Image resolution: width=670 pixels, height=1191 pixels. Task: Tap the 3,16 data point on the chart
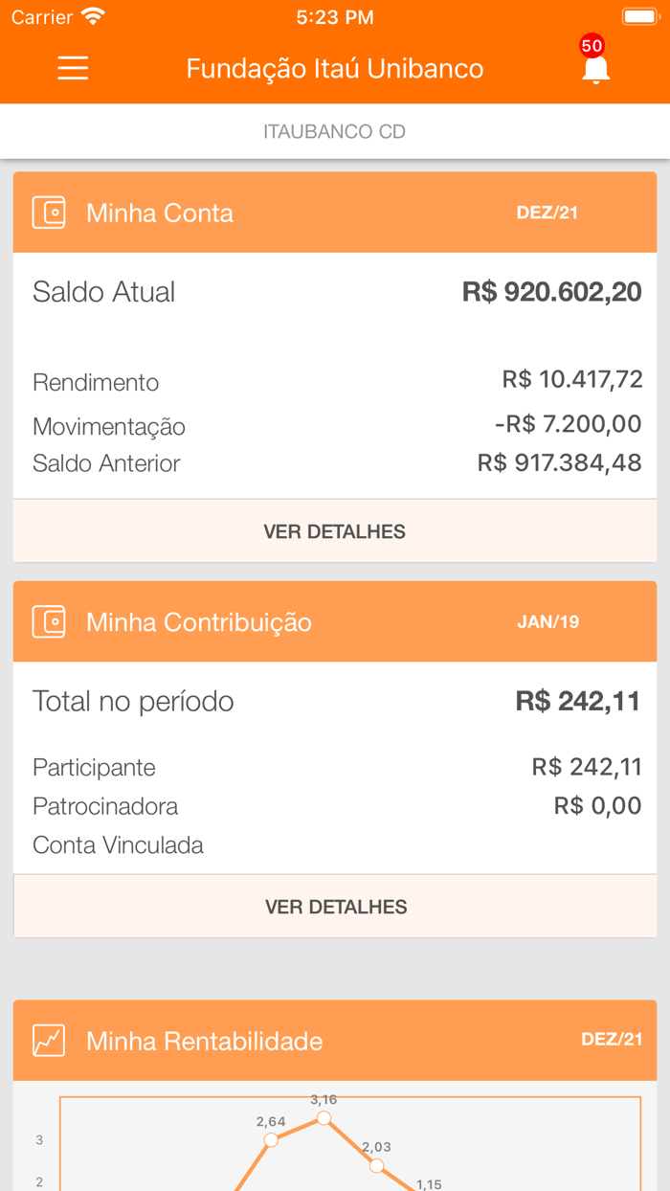pos(324,1116)
